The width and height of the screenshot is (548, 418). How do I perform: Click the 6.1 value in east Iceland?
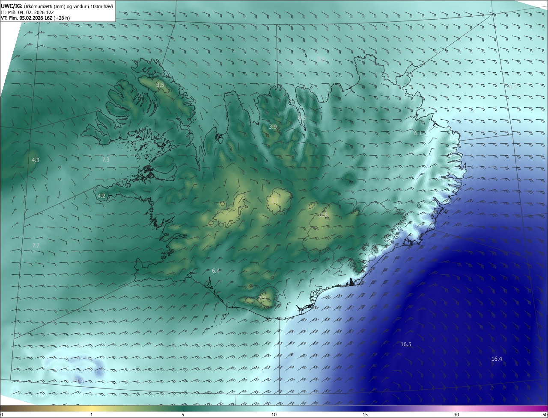418,133
